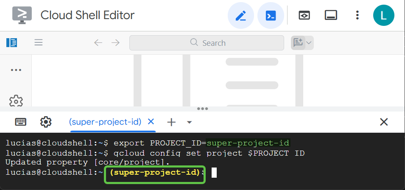Open the sidebar manage gear icon
The height and width of the screenshot is (190, 405).
click(16, 101)
